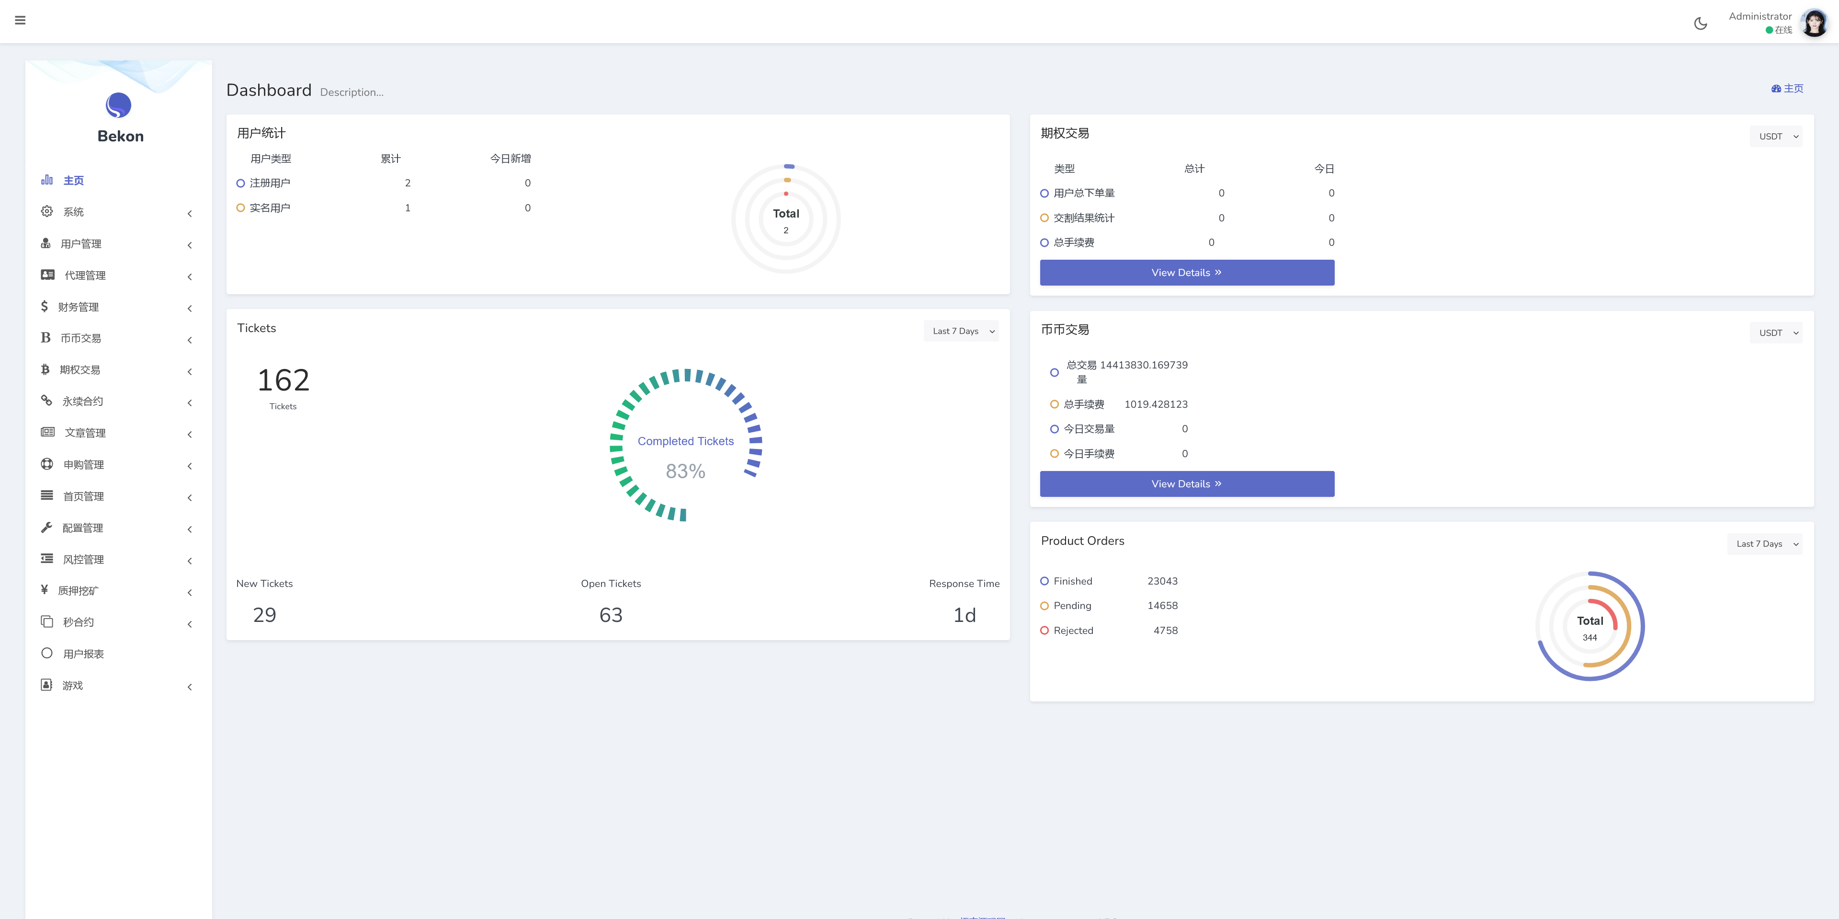Click the 配置管理 wrench icon
Image resolution: width=1839 pixels, height=919 pixels.
pyautogui.click(x=46, y=527)
